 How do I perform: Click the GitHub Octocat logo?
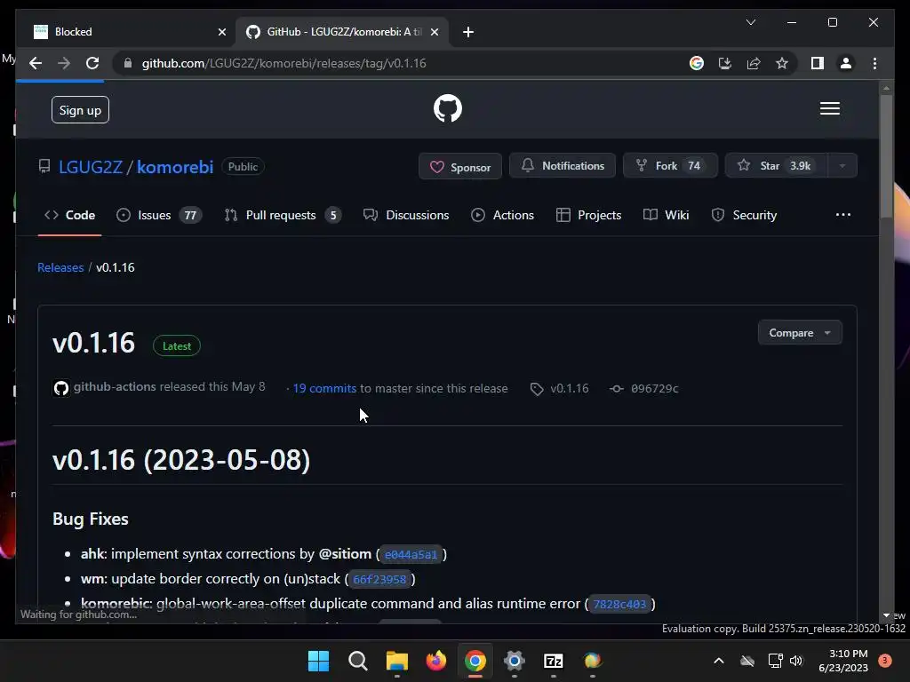(448, 108)
